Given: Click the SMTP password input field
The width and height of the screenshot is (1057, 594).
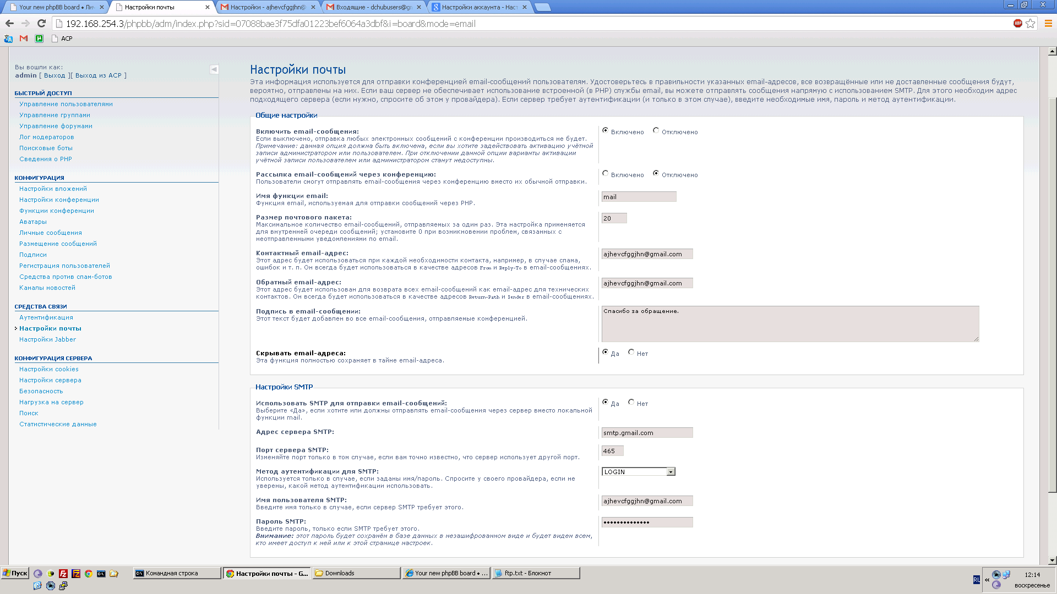Looking at the screenshot, I should click(646, 522).
